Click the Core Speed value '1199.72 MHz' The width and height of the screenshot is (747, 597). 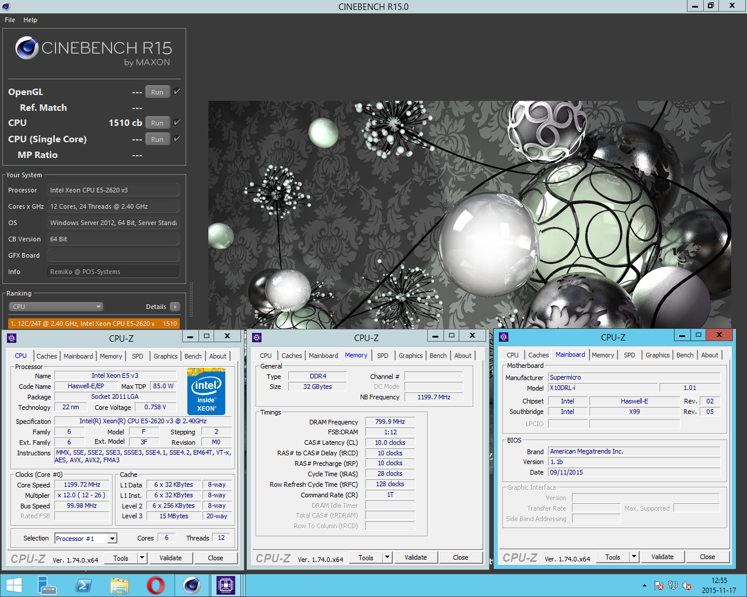(82, 484)
